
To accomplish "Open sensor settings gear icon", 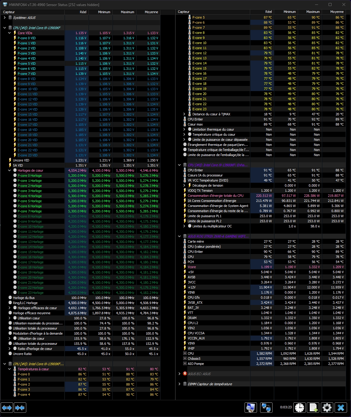I will coord(327,408).
